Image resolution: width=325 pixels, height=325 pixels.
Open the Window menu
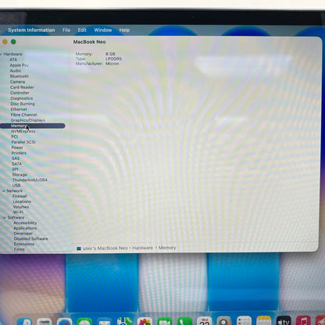[103, 30]
